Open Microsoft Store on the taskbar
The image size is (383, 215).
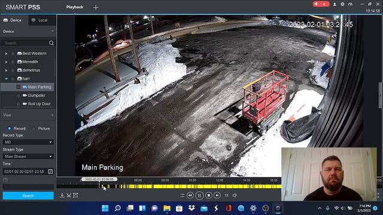179,208
